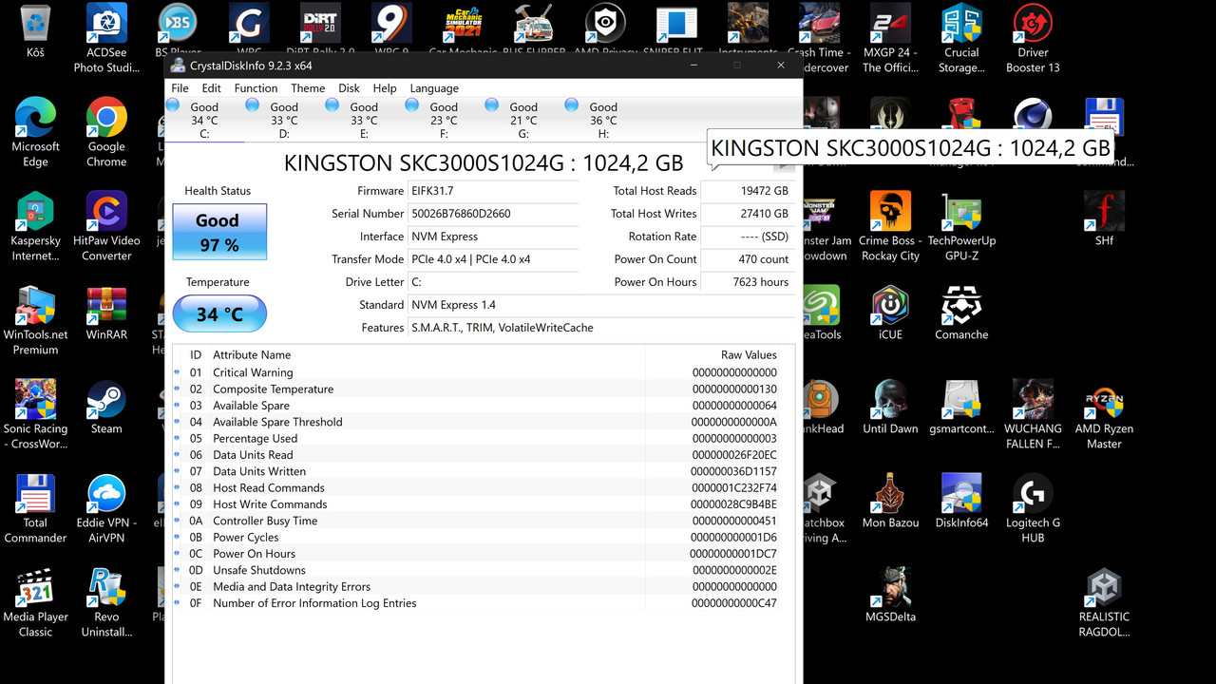Open Eddie VPN AirVPN shortcut

point(106,508)
